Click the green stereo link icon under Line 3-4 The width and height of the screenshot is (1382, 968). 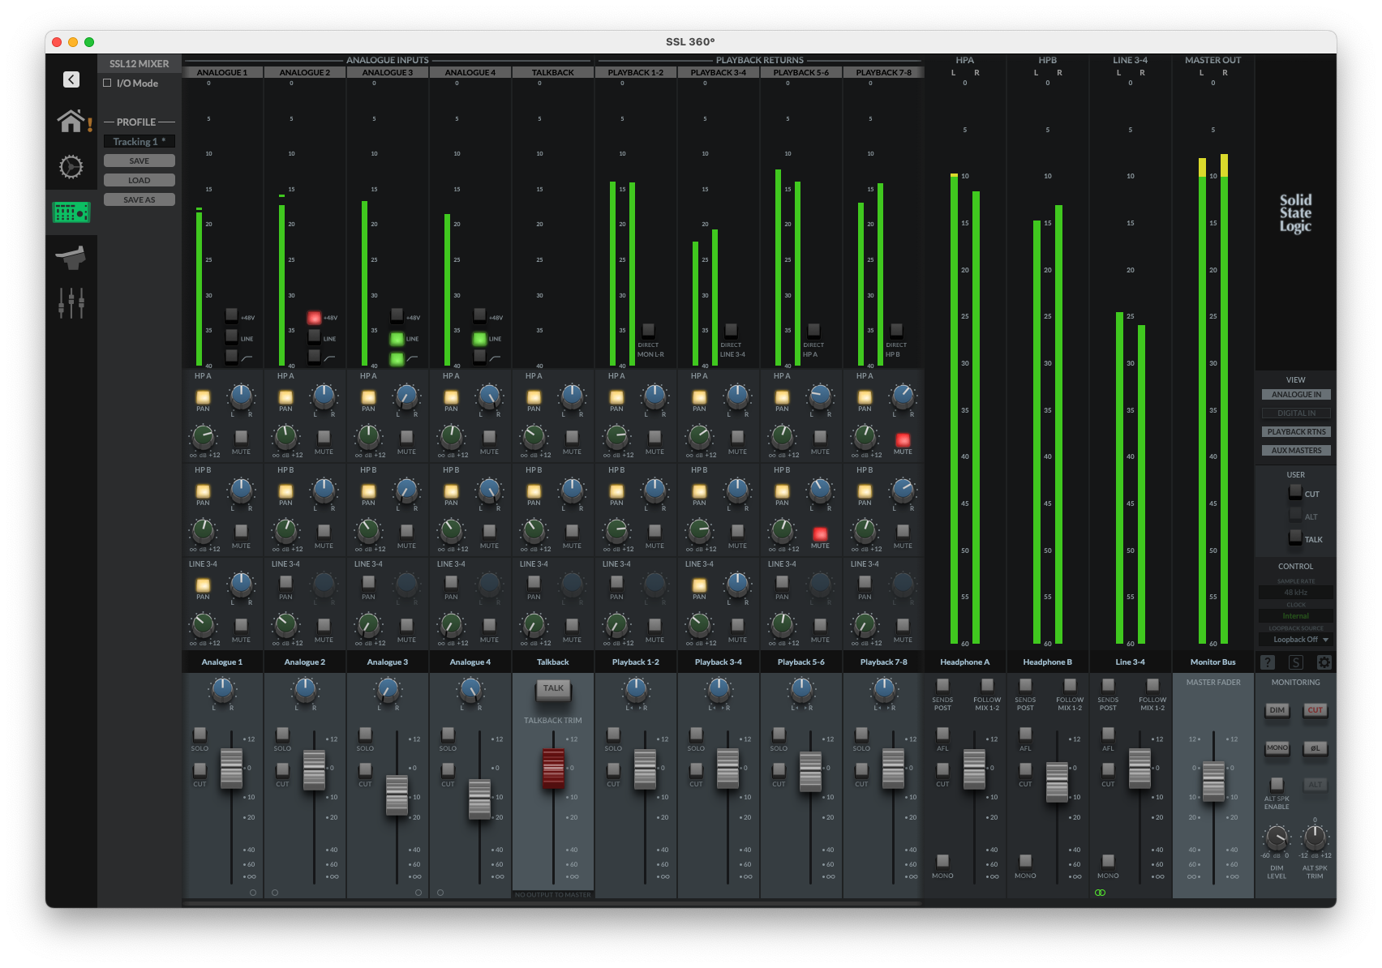point(1100,893)
